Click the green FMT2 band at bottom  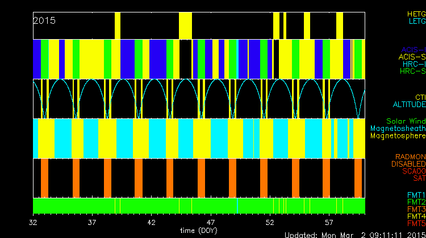point(170,205)
